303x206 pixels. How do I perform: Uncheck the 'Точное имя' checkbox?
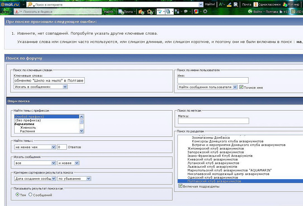click(241, 87)
